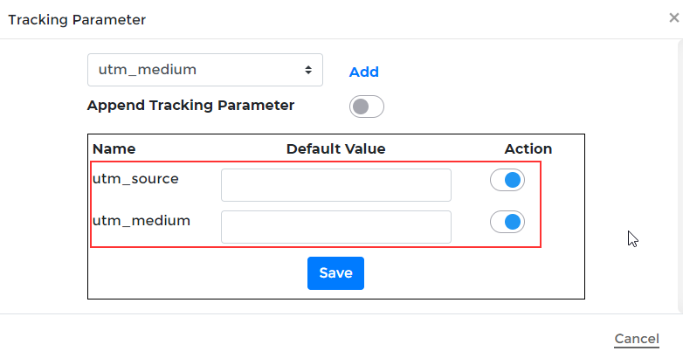Click the Action column header
The width and height of the screenshot is (683, 358).
(528, 149)
